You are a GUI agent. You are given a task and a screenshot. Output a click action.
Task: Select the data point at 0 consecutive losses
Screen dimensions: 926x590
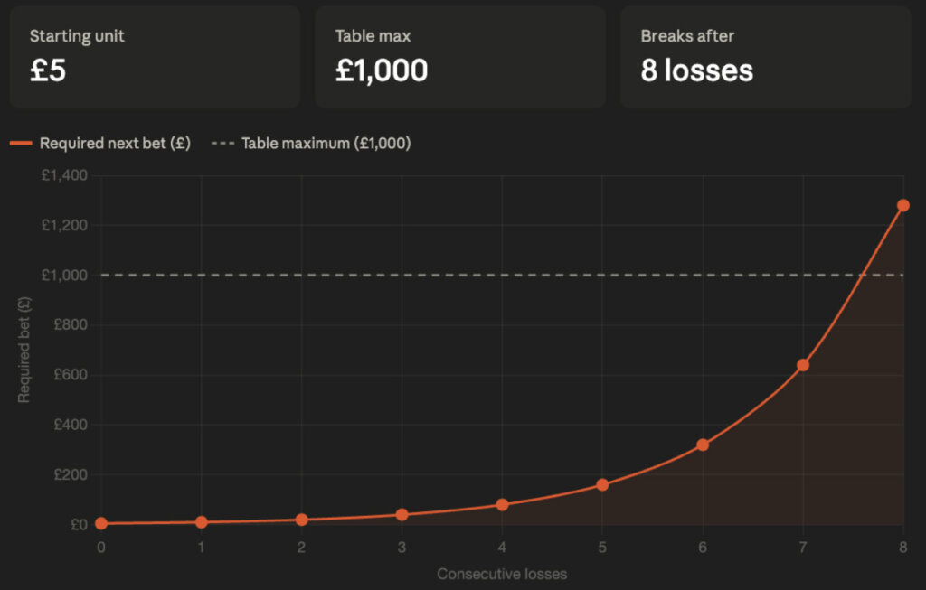(x=101, y=523)
